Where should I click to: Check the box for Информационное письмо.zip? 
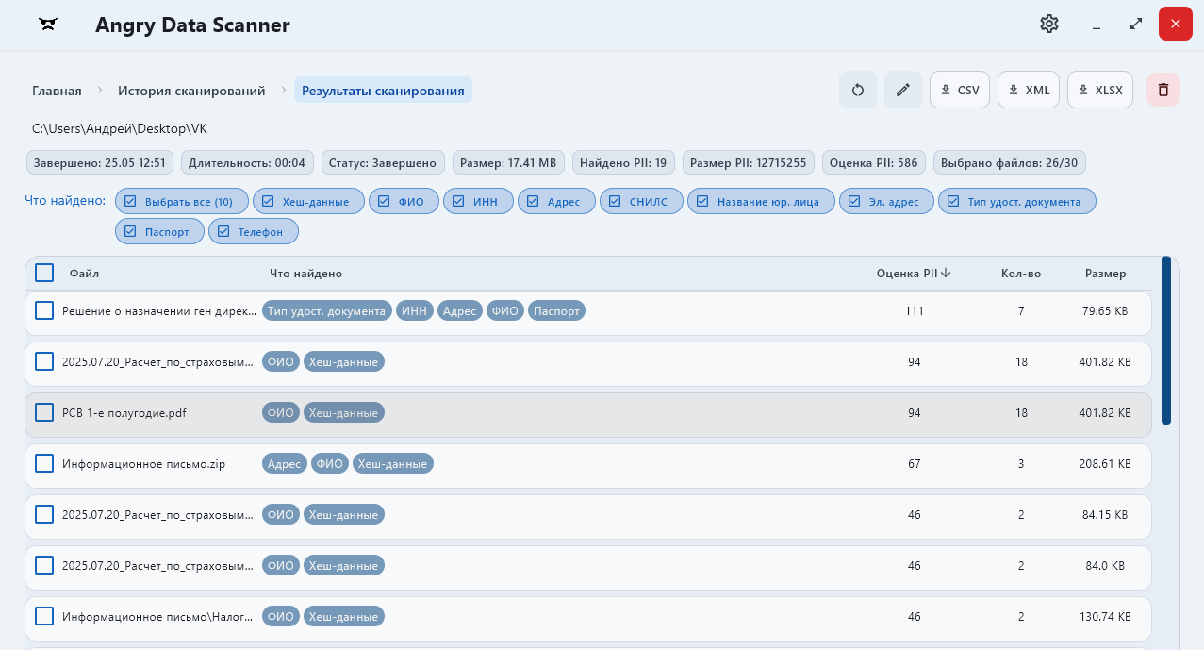(44, 463)
